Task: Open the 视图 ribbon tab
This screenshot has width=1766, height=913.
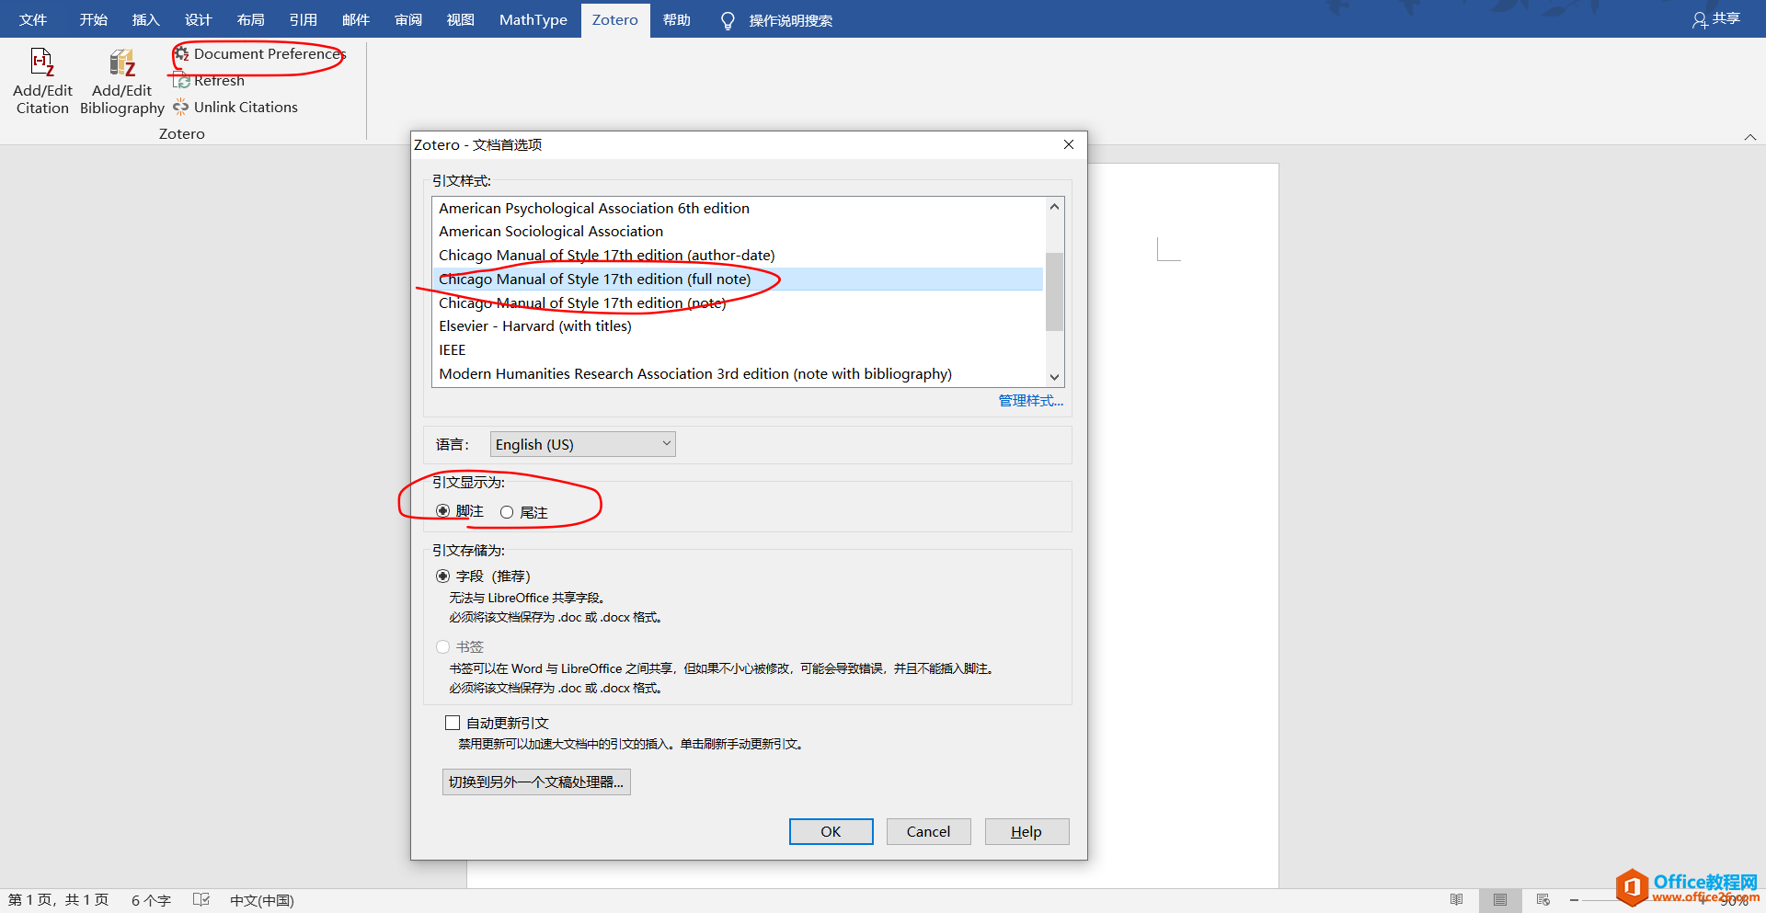Action: pos(460,19)
